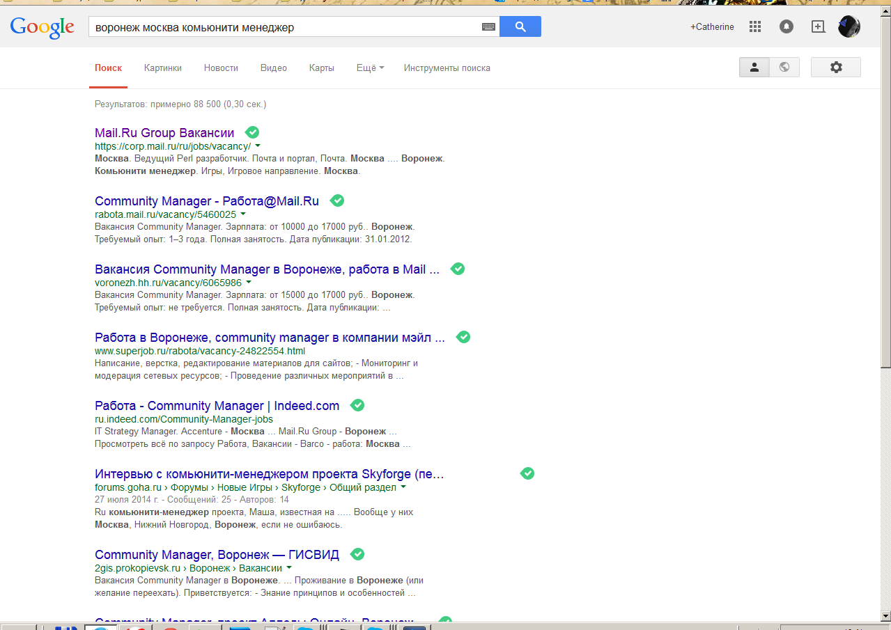Click the +Catherine profile link
Viewport: 891px width, 630px height.
712,26
